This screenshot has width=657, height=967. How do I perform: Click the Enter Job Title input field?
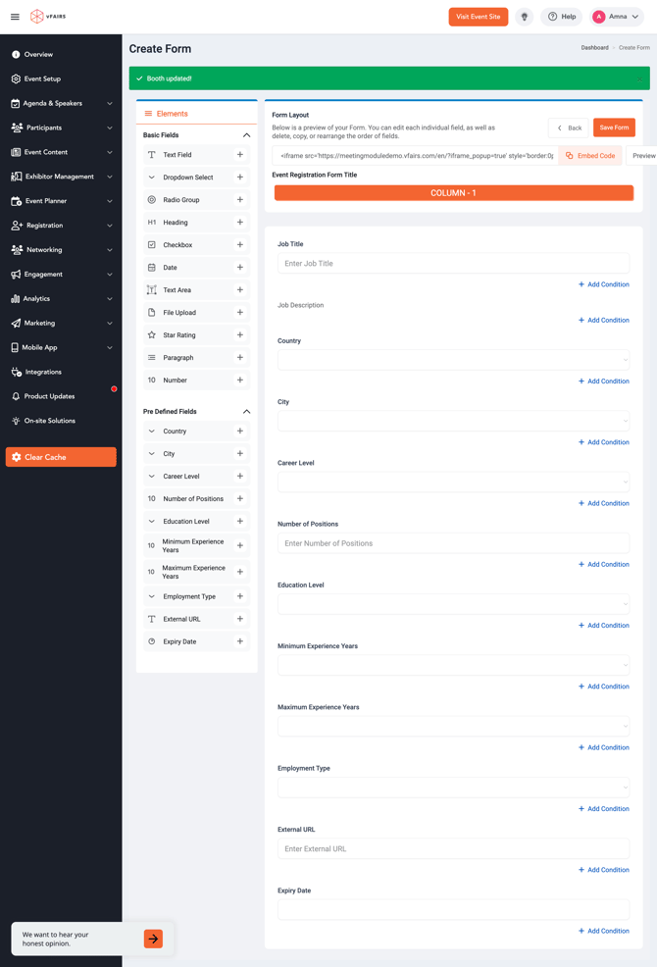point(453,264)
